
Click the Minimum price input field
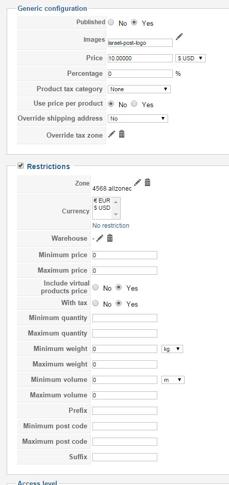pos(125,255)
